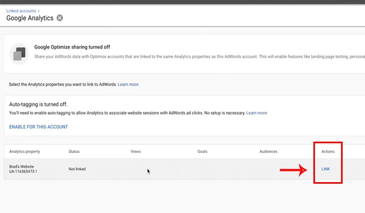Click the Views column header
This screenshot has height=213, width=365.
(x=136, y=151)
